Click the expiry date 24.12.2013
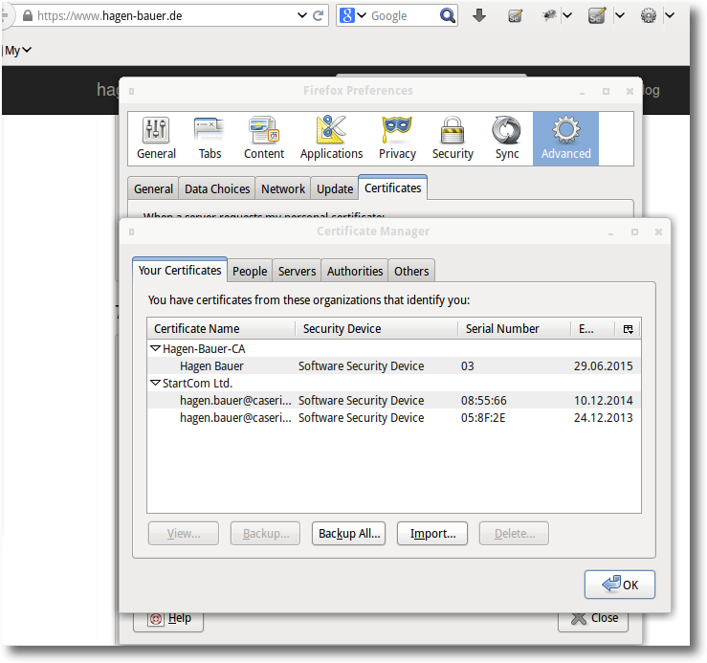The width and height of the screenshot is (707, 663). click(604, 418)
